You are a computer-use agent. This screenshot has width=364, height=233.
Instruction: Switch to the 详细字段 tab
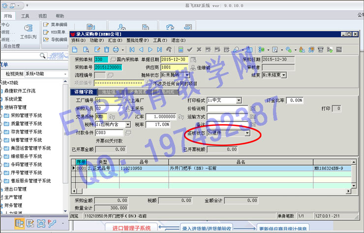(x=84, y=92)
